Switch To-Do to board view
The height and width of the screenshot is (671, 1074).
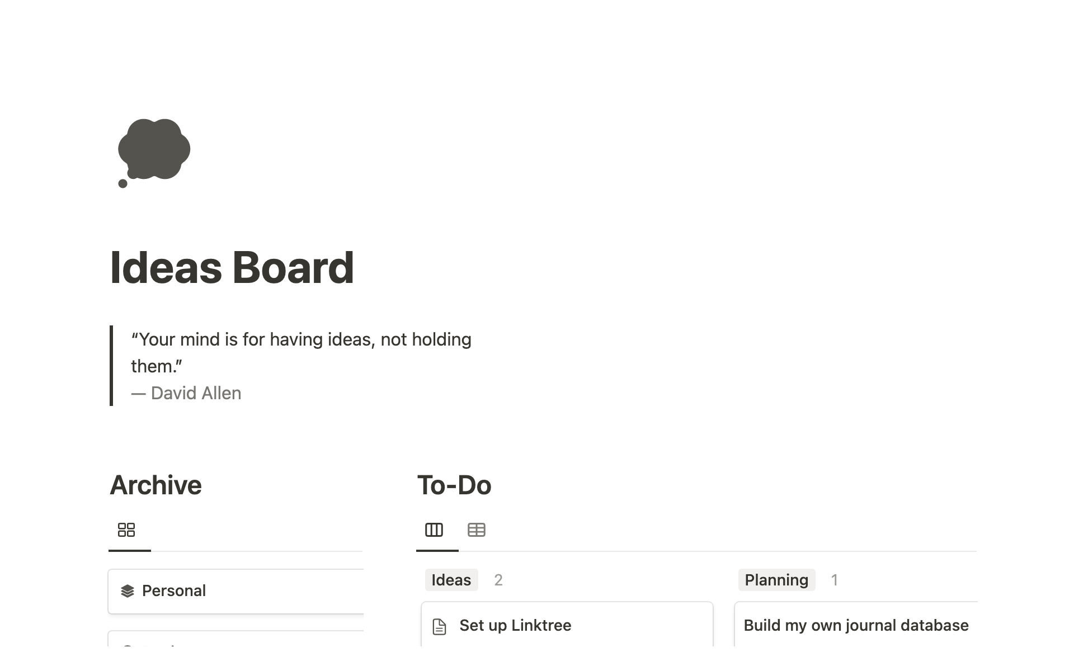434,530
